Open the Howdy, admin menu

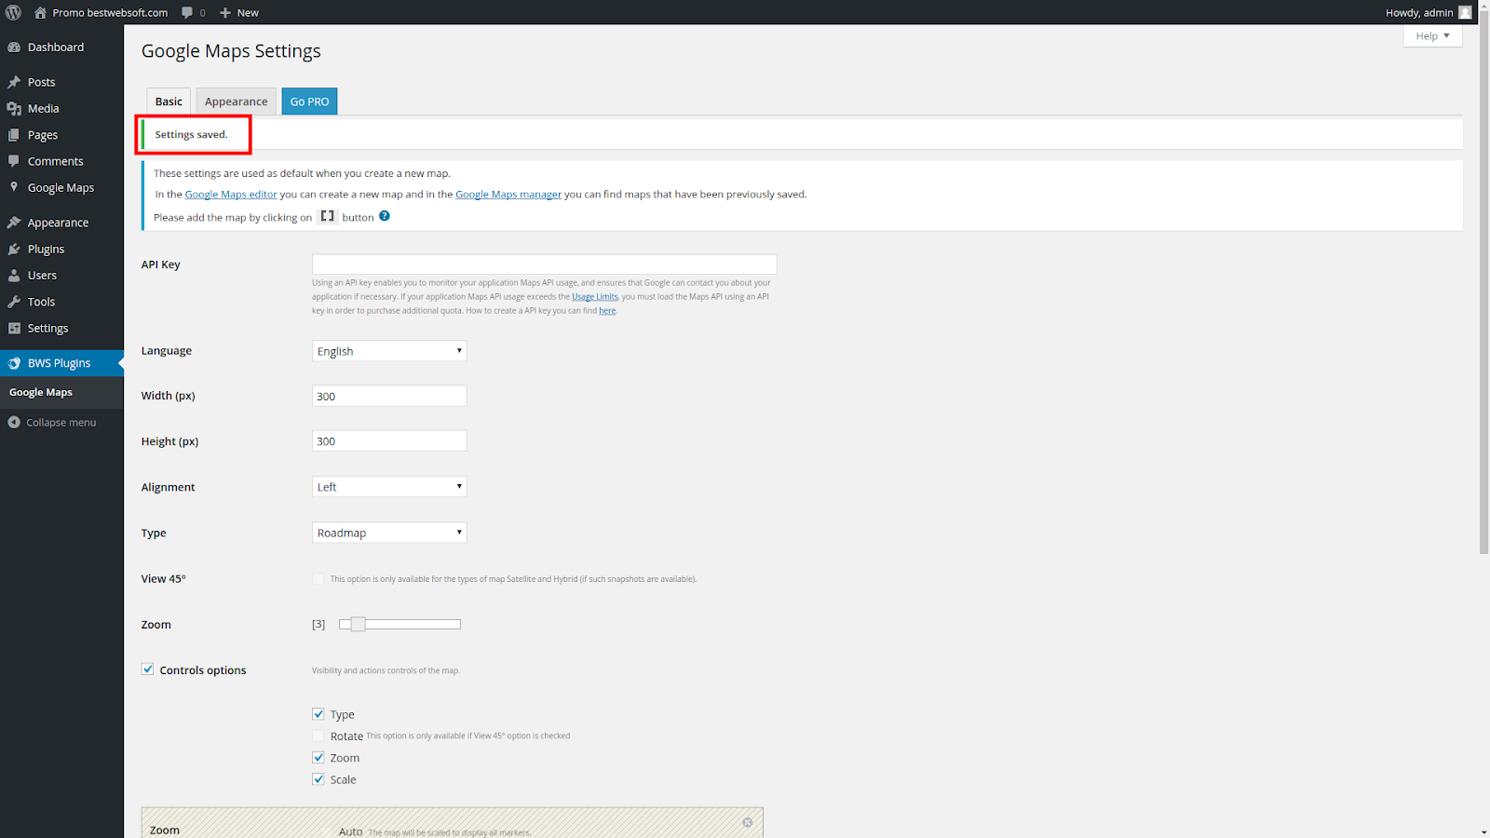click(1429, 12)
